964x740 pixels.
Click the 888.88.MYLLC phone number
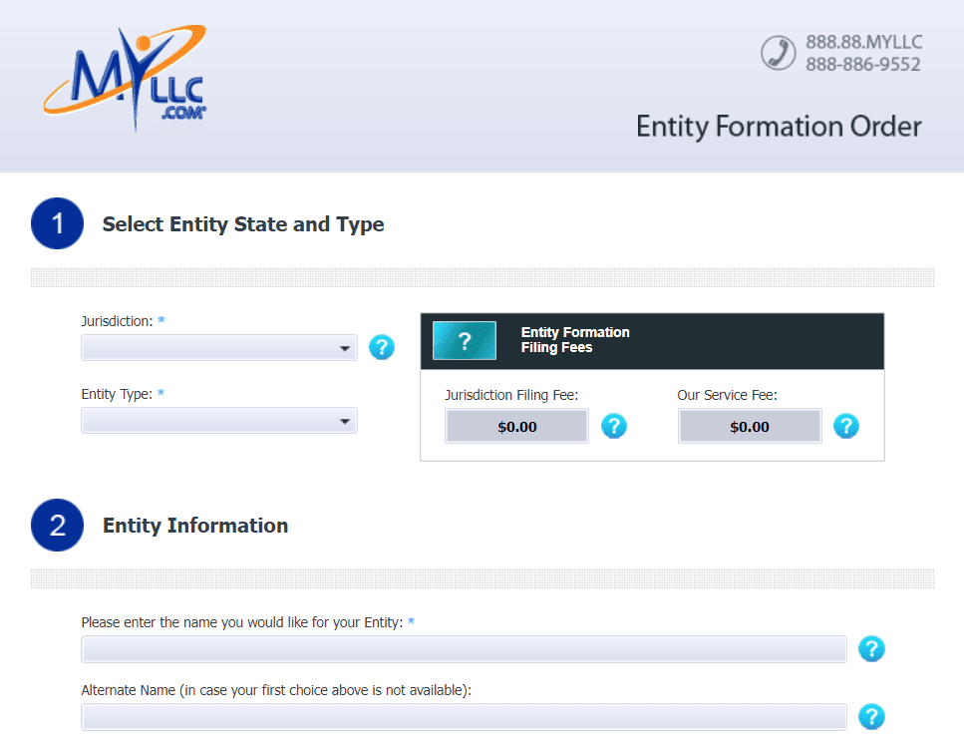[x=863, y=43]
